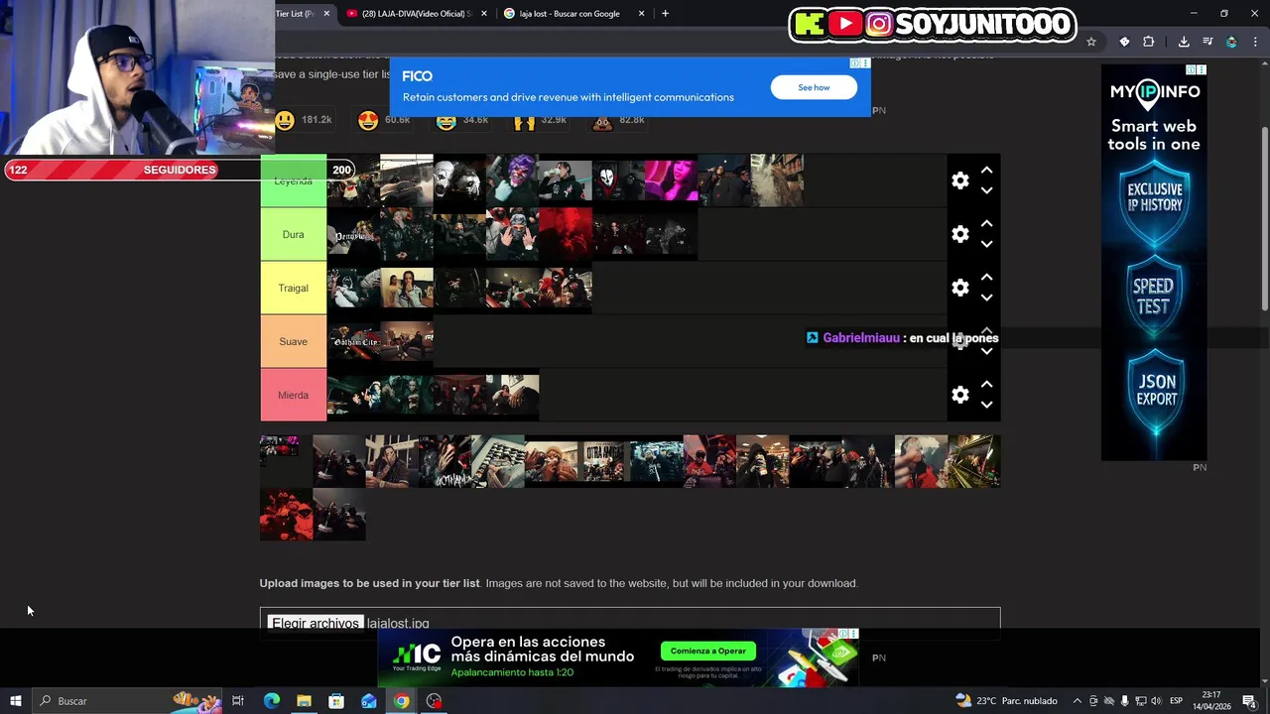This screenshot has width=1270, height=714.
Task: Open the notification center icon
Action: [x=1249, y=701]
